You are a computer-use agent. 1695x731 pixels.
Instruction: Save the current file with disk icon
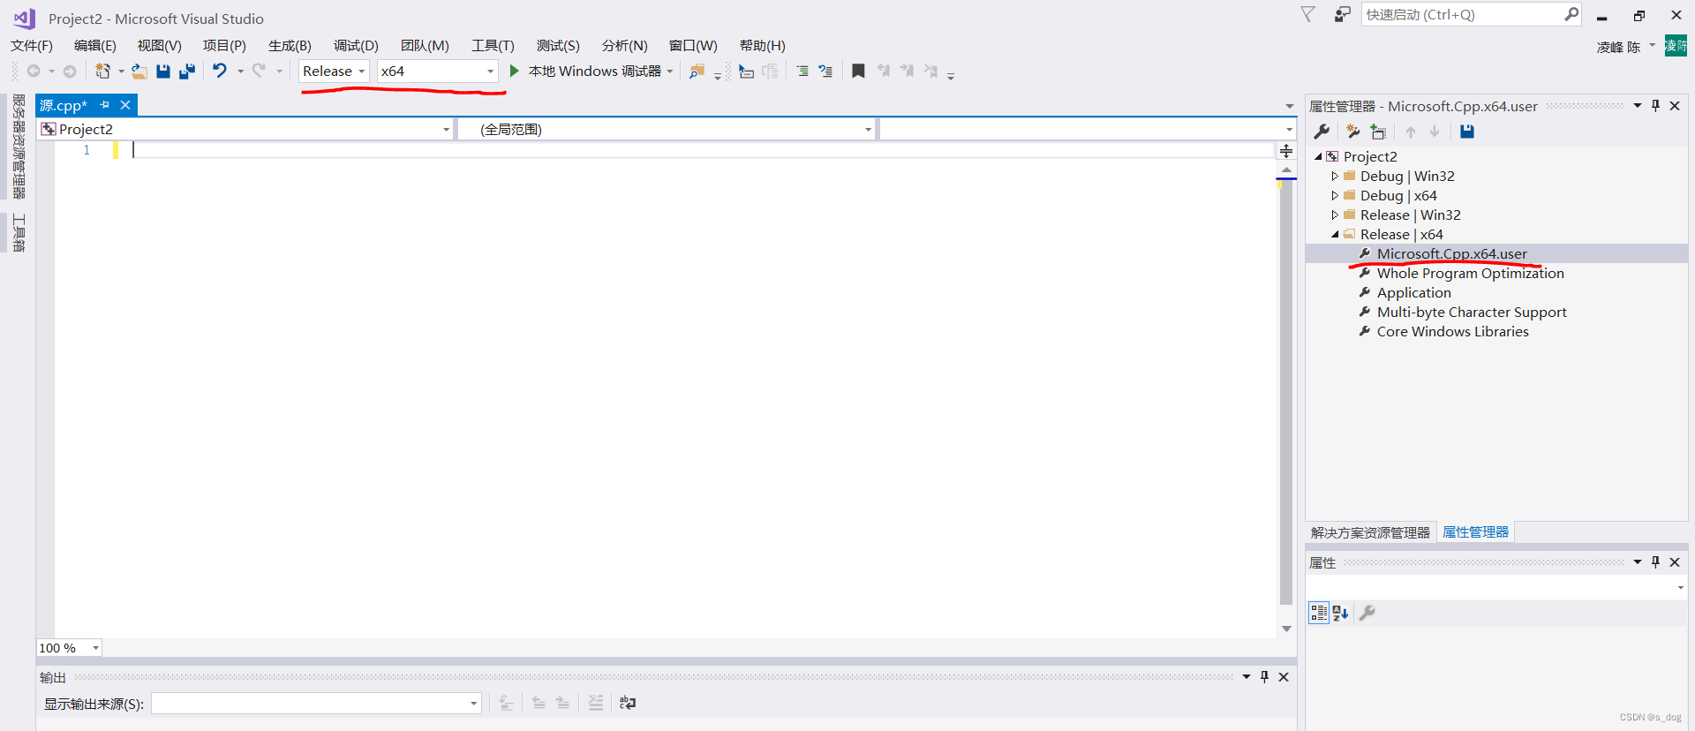[x=163, y=72]
